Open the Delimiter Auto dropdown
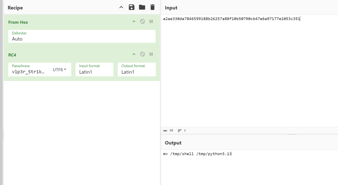Screen dimensions: 338x185 [82, 39]
